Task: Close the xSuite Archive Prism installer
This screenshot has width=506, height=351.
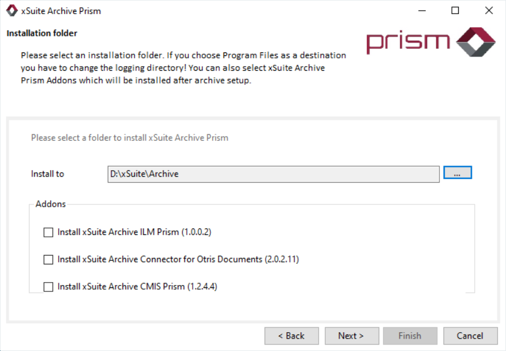Action: coord(489,11)
